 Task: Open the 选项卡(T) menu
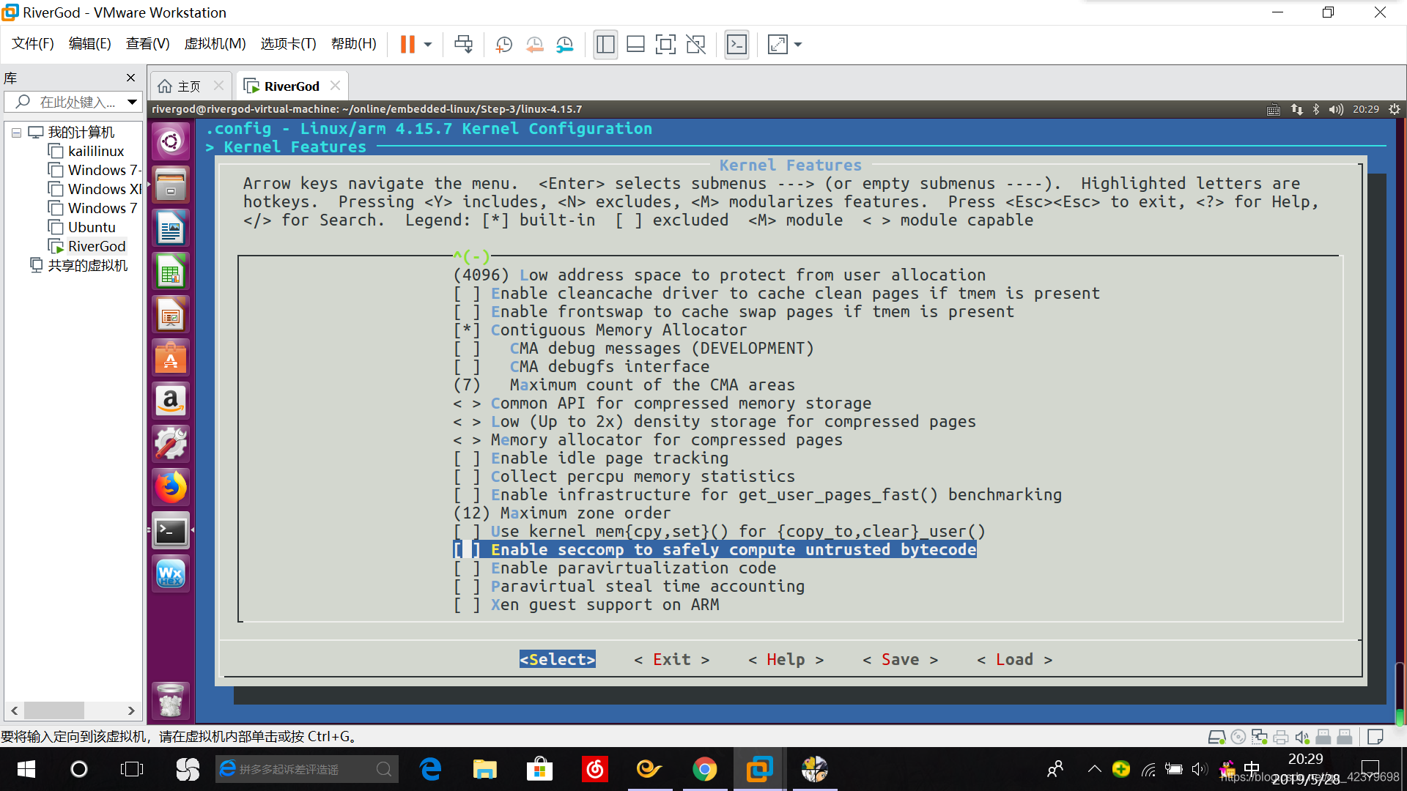pyautogui.click(x=288, y=44)
